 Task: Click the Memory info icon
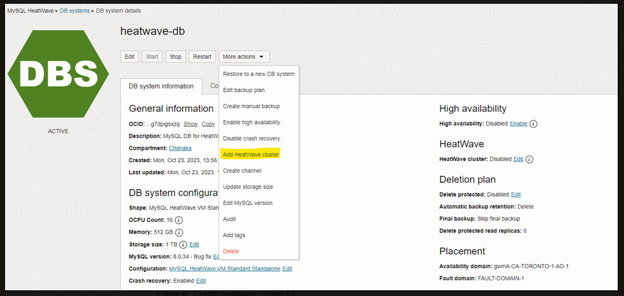point(179,233)
